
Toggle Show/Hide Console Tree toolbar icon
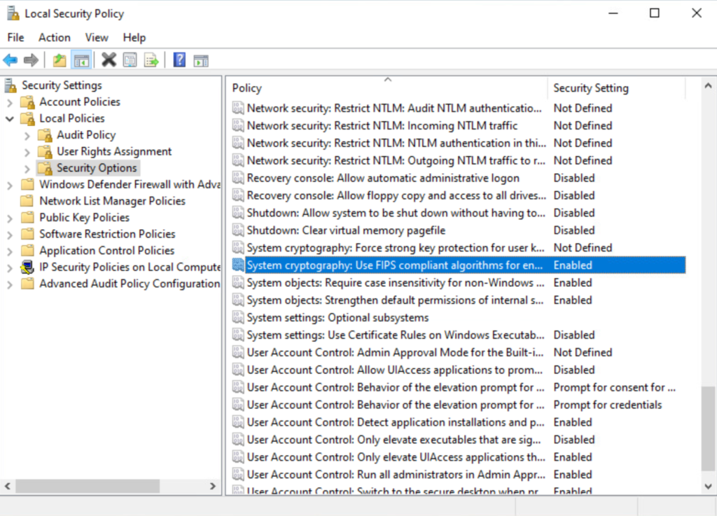pyautogui.click(x=81, y=60)
